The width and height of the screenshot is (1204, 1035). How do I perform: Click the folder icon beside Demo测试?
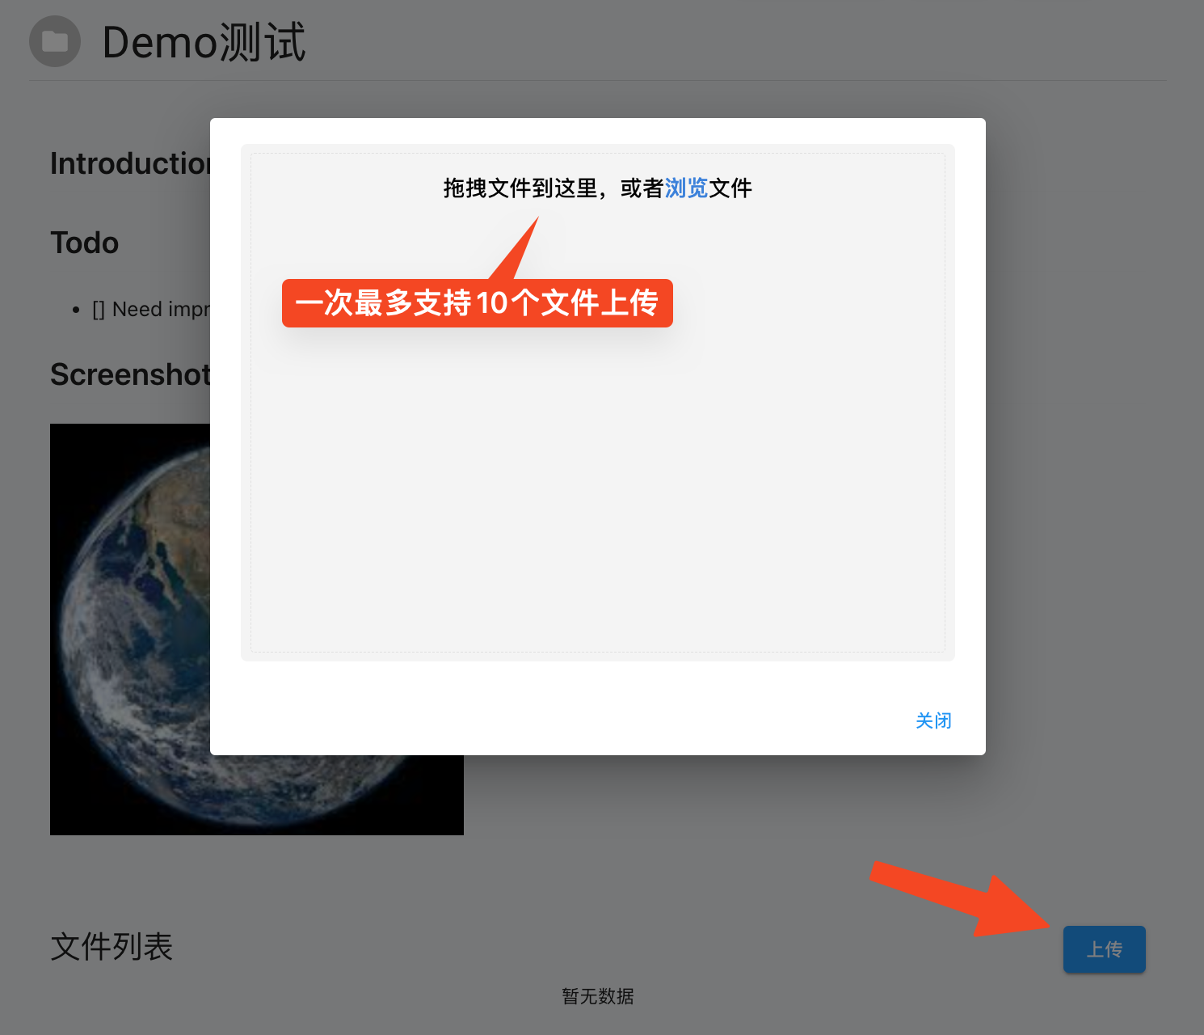55,41
